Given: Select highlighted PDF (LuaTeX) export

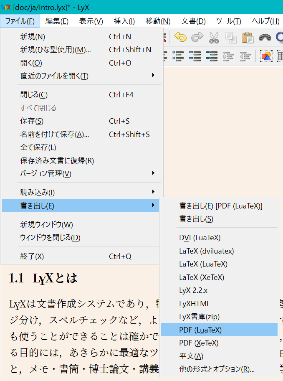Looking at the screenshot, I should [220, 330].
